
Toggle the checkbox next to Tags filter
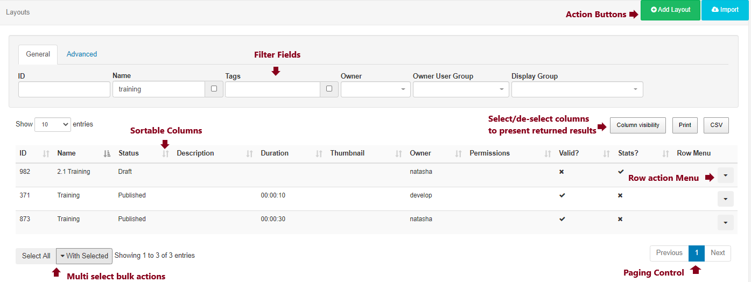click(329, 89)
